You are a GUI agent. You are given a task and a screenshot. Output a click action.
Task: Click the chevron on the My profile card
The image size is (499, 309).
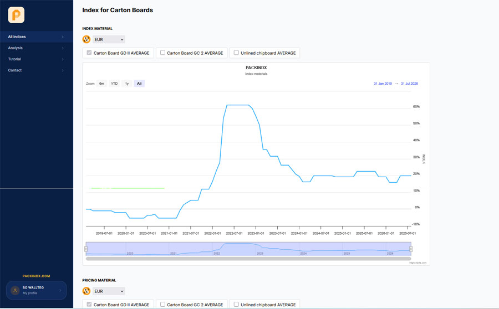[60, 290]
